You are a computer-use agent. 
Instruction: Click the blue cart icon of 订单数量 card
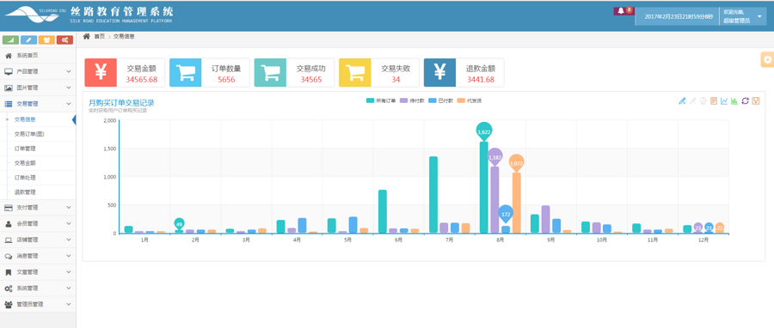[x=186, y=72]
